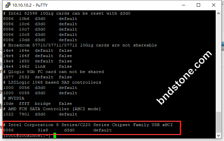Click the '8086 31a8 d3d0 default' line
The width and height of the screenshot is (224, 141).
coord(57,130)
